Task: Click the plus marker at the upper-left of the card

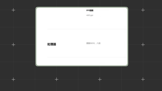Action: [13, 10]
